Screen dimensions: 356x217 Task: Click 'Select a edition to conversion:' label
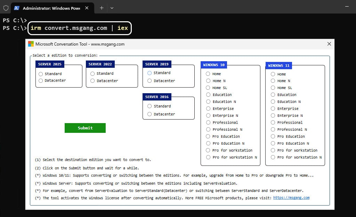coord(65,55)
